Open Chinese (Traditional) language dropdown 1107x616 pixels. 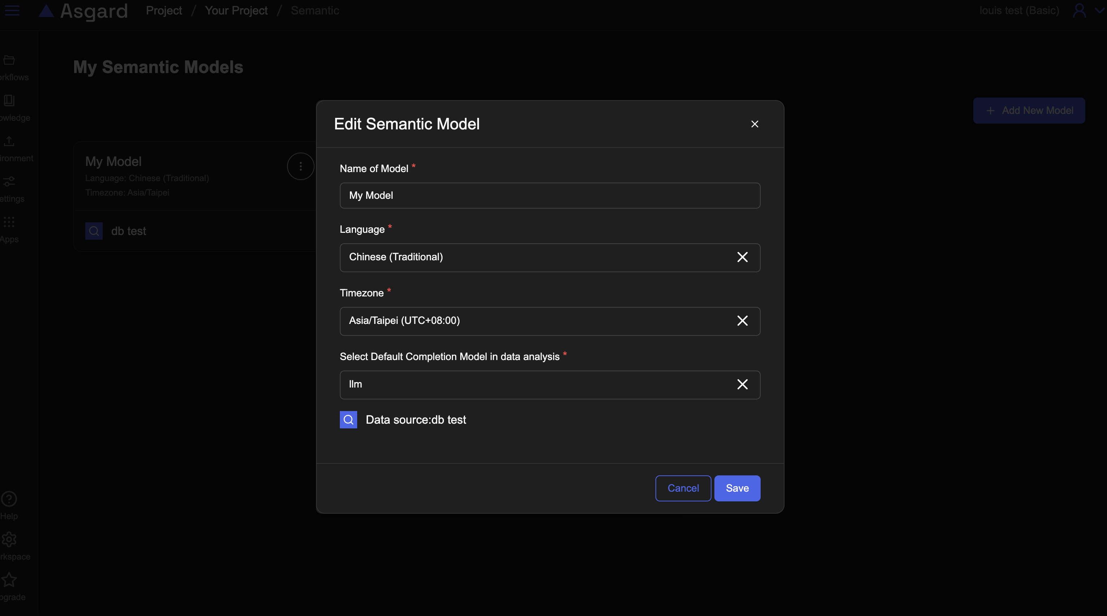tap(537, 257)
